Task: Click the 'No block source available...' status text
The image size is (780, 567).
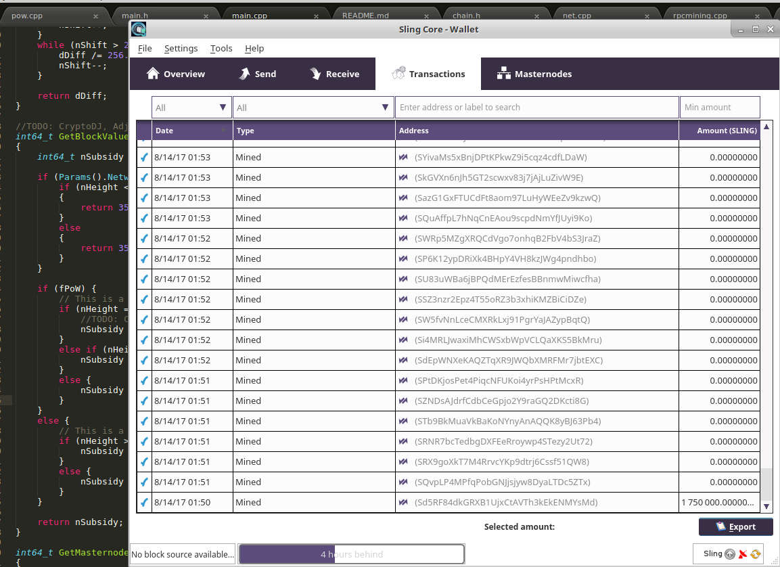Action: tap(182, 554)
